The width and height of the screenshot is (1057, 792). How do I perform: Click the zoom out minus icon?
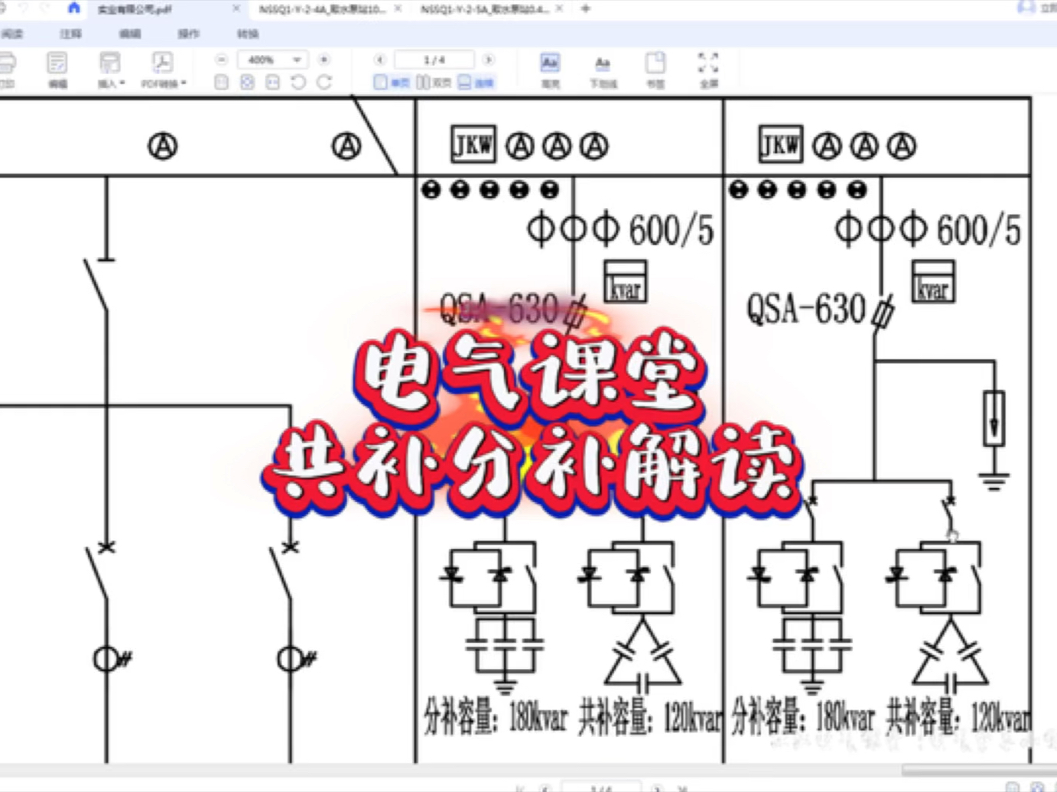222,60
